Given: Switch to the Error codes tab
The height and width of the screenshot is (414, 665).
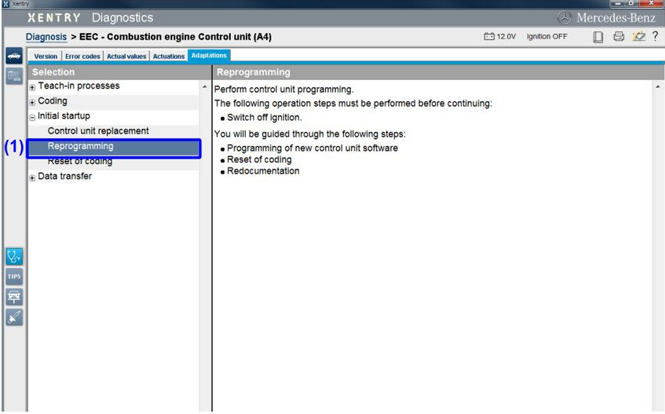Looking at the screenshot, I should (x=82, y=56).
